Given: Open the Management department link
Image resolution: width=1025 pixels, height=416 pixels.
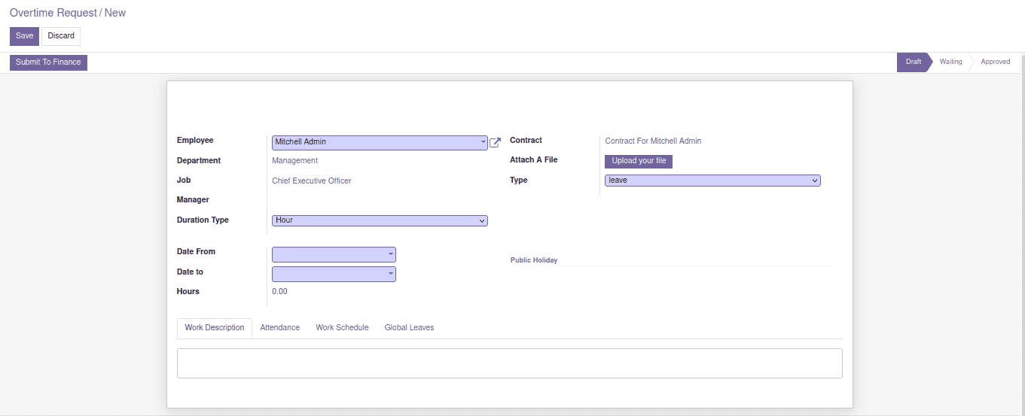Looking at the screenshot, I should coord(294,161).
